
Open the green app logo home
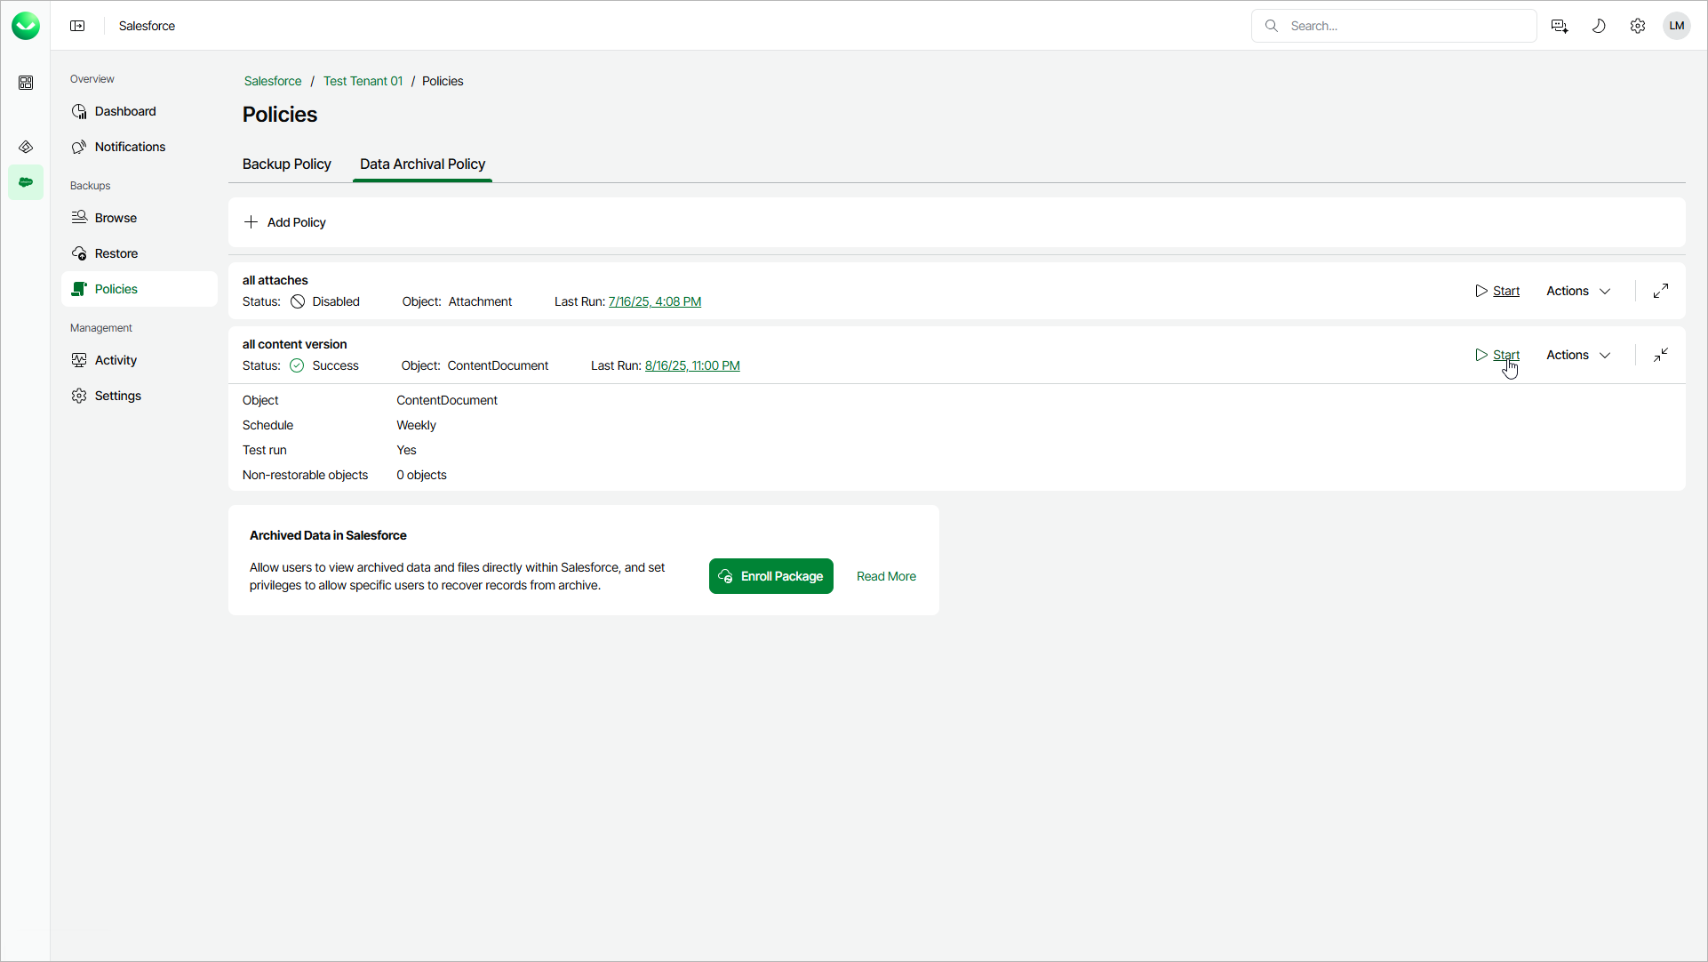click(x=26, y=26)
